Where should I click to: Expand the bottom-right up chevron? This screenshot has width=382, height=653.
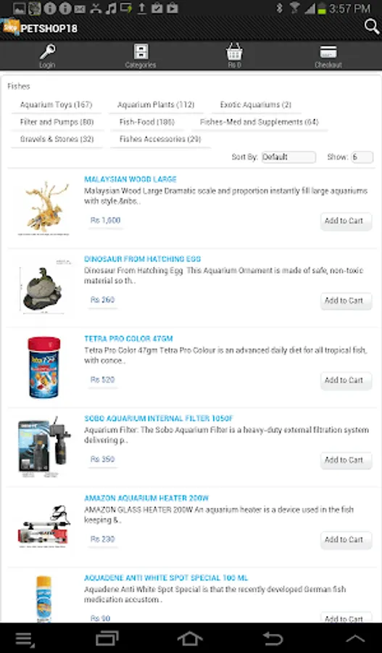click(355, 638)
